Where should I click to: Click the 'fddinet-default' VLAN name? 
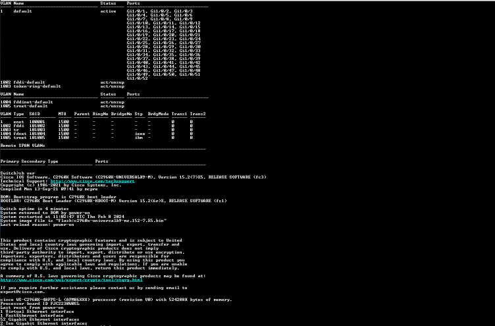[33, 102]
